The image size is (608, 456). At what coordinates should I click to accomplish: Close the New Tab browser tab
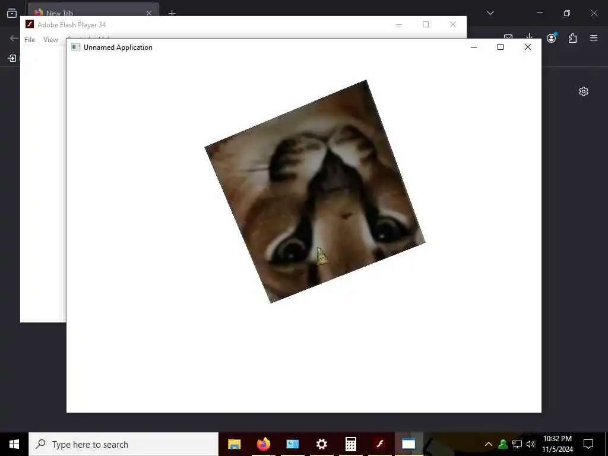tap(149, 13)
